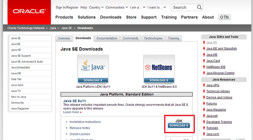Screen dimensions: 253x140
Task: Click arrow icon beside Tutorials
Action: coord(204,128)
